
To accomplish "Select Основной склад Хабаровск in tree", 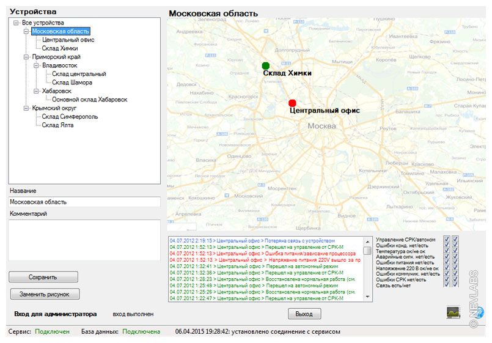I will click(89, 100).
